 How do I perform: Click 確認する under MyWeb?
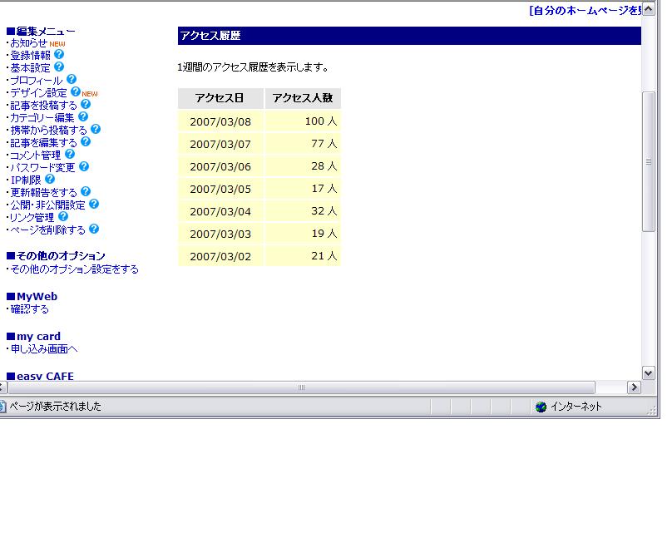pos(29,309)
